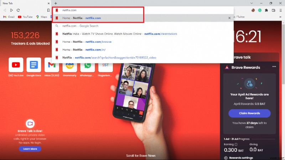285x160 pixels.
Task: Click the forward navigation arrow
Action: tap(11, 10)
